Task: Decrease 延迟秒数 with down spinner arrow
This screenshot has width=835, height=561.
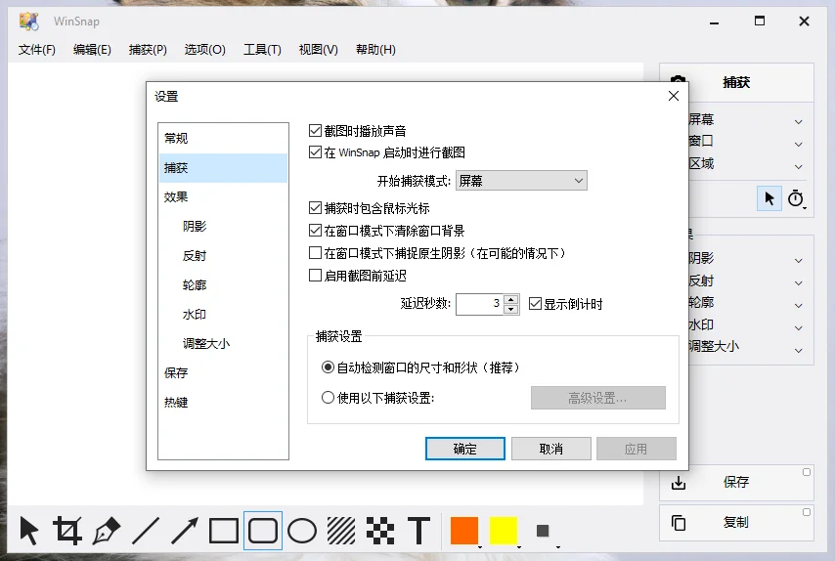Action: 511,309
